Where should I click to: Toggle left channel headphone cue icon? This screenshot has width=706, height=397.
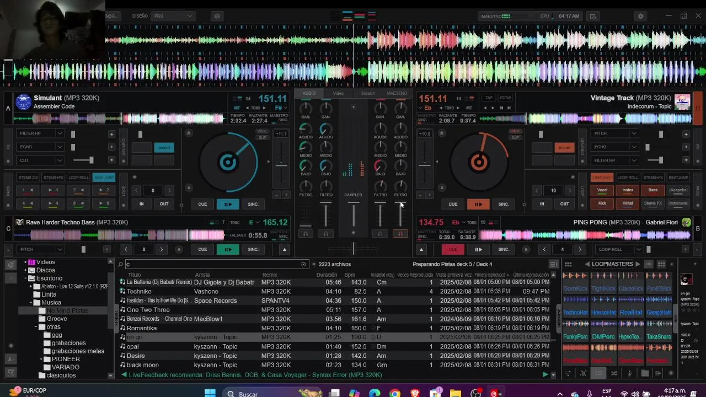(x=306, y=234)
